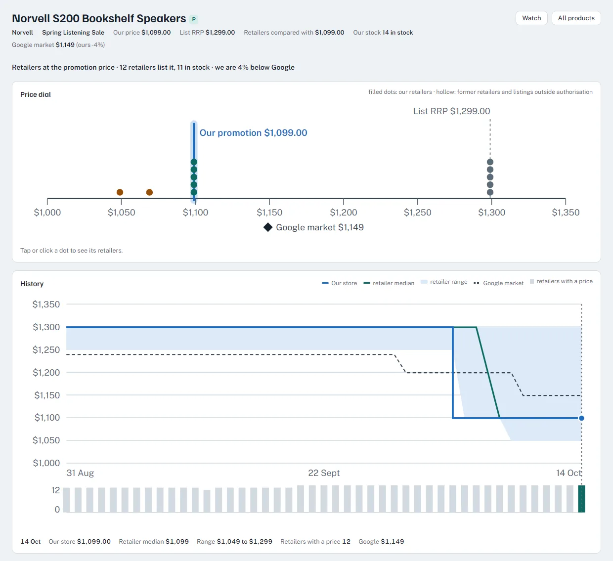The image size is (613, 561).
Task: Click the 'Range $1,049 to $1,299' summary
Action: tap(234, 542)
